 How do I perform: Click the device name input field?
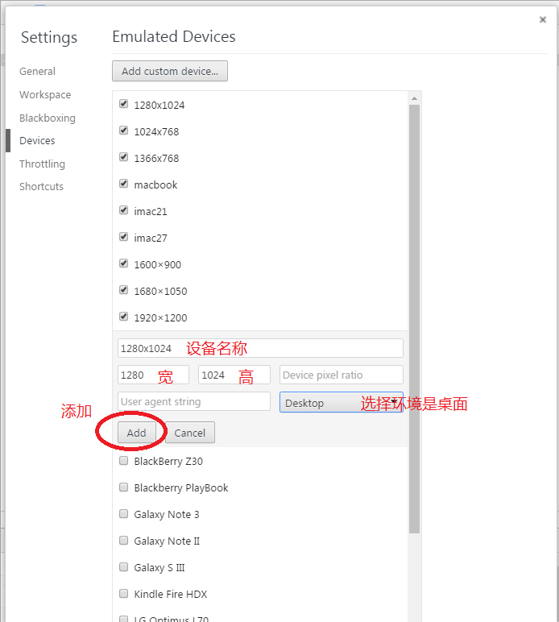[259, 348]
